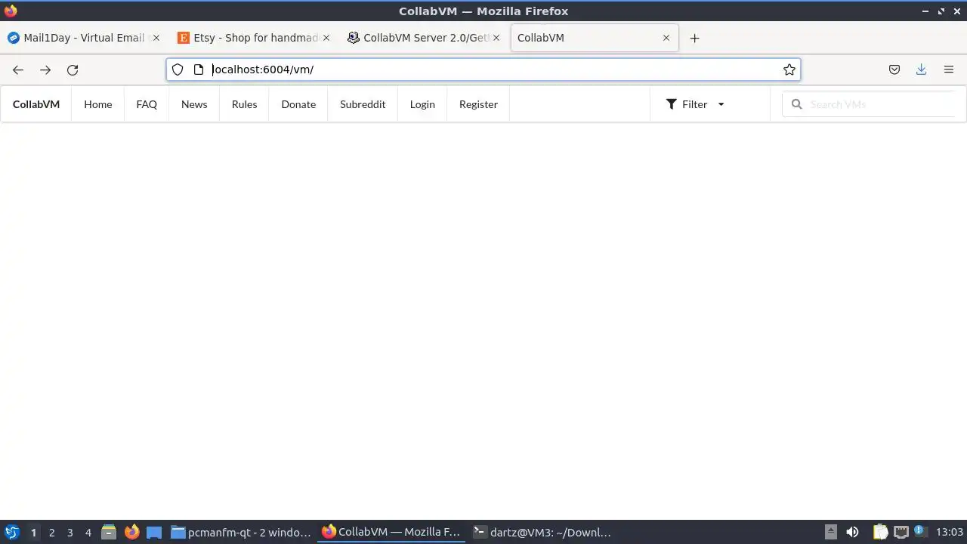Screen dimensions: 967x544
Task: Switch to the pcmanfm-qt taskbar window
Action: click(241, 532)
